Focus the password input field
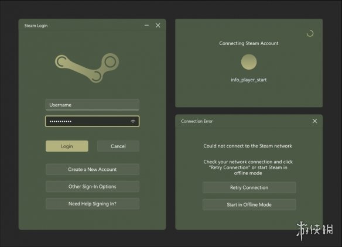342x247 pixels. pos(93,121)
